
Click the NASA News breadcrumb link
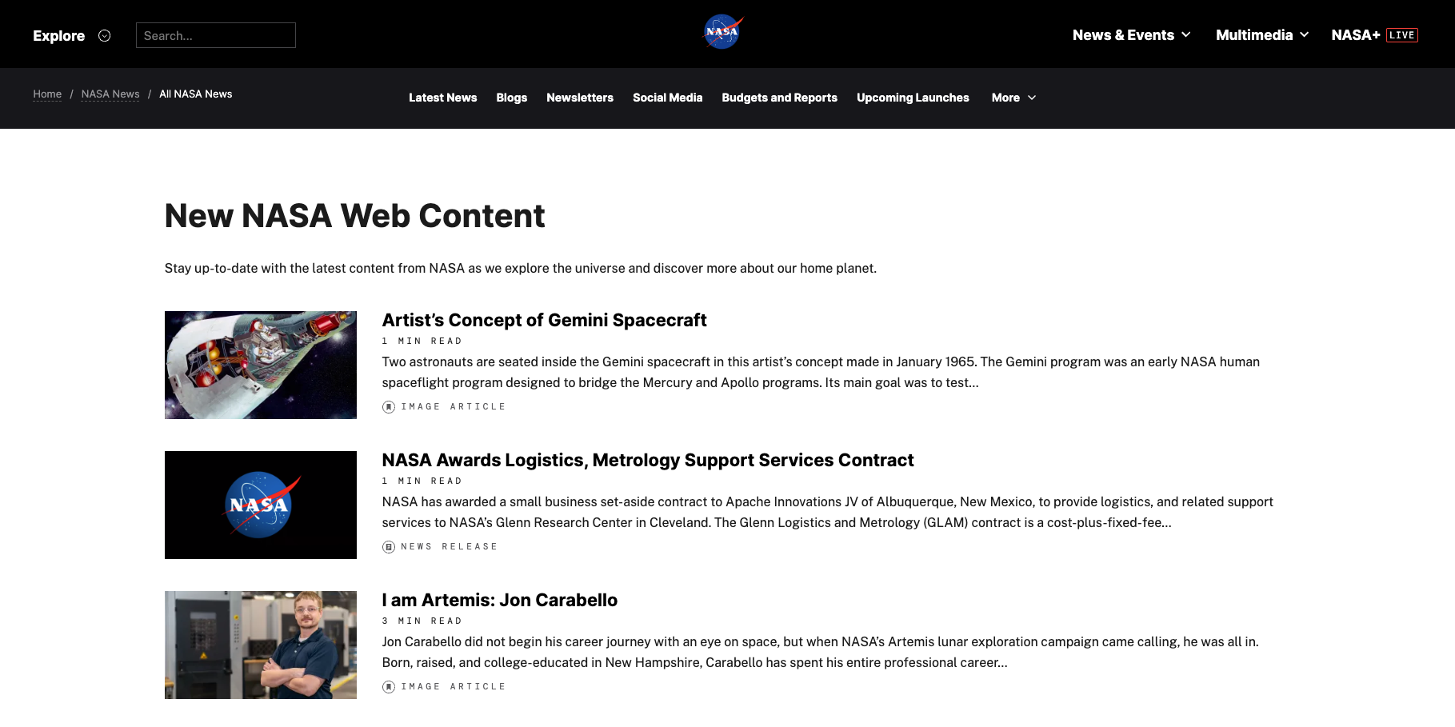tap(110, 94)
